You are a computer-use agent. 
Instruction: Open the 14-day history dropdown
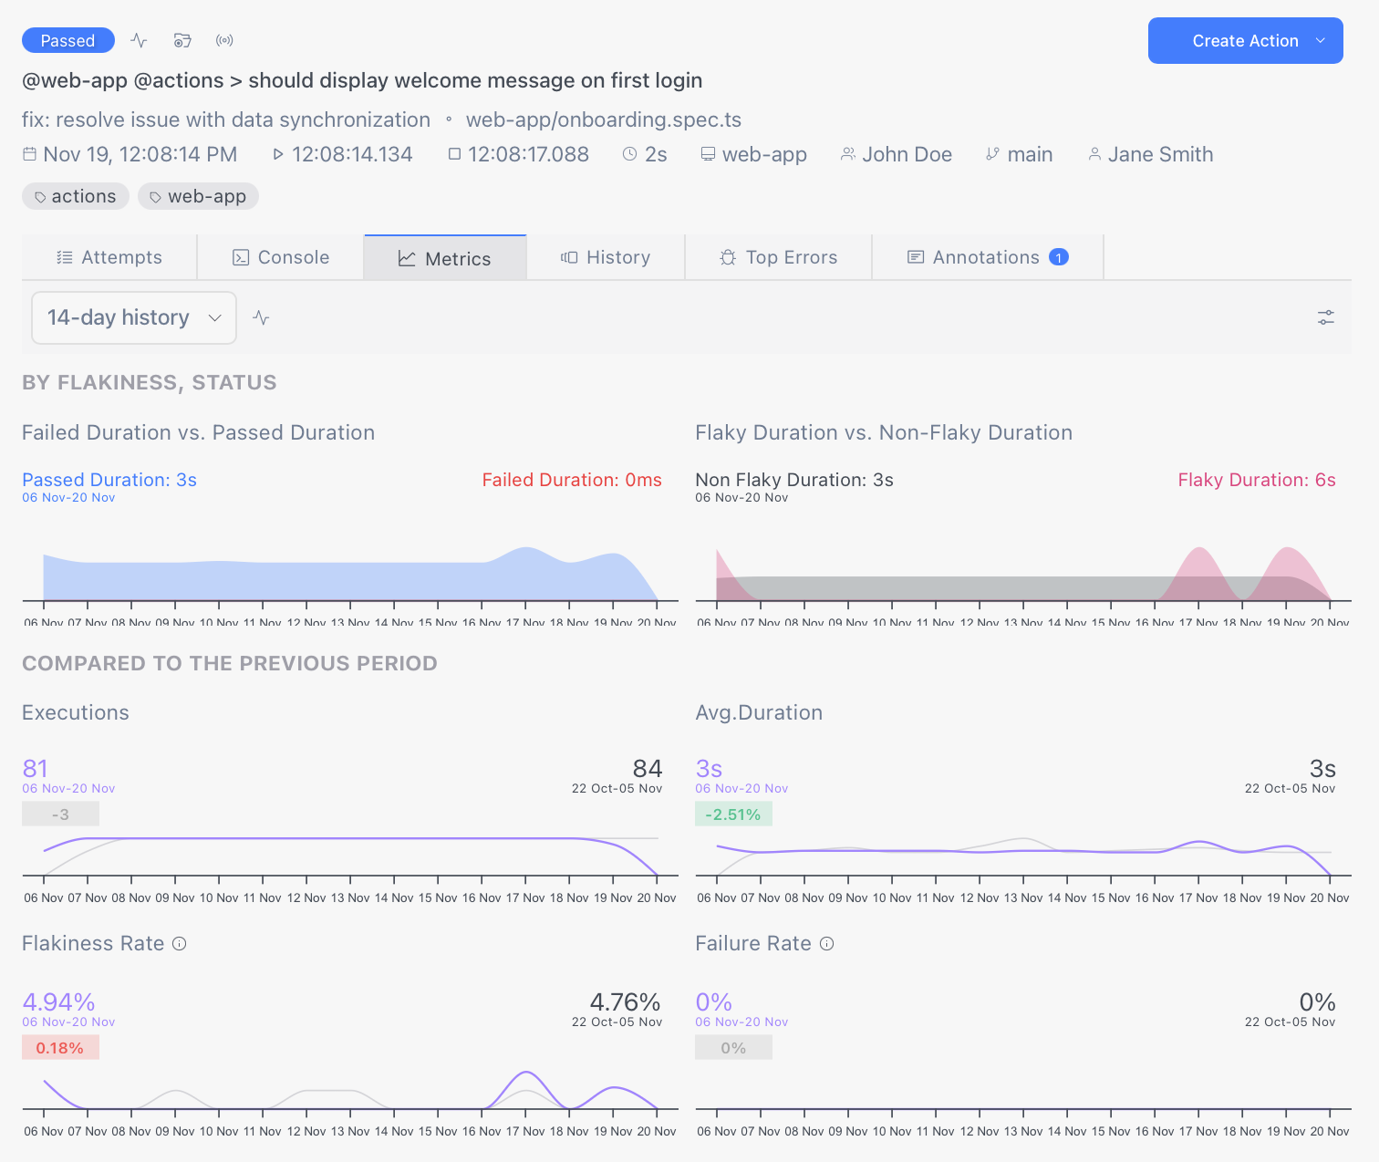coord(134,317)
